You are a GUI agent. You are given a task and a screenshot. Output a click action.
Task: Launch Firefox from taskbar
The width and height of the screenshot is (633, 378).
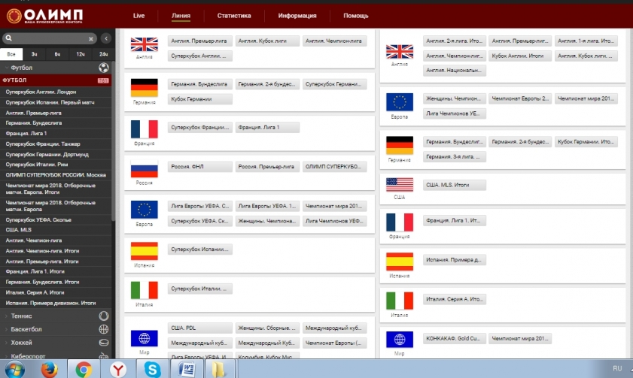tap(49, 370)
